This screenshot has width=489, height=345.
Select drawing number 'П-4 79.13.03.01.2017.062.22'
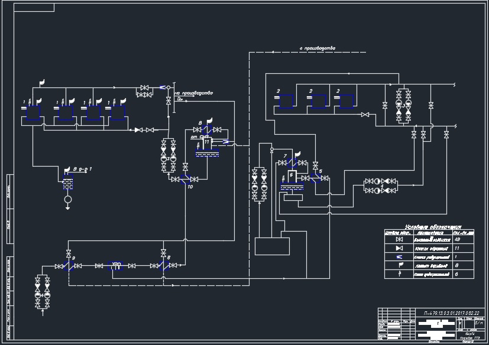point(451,313)
